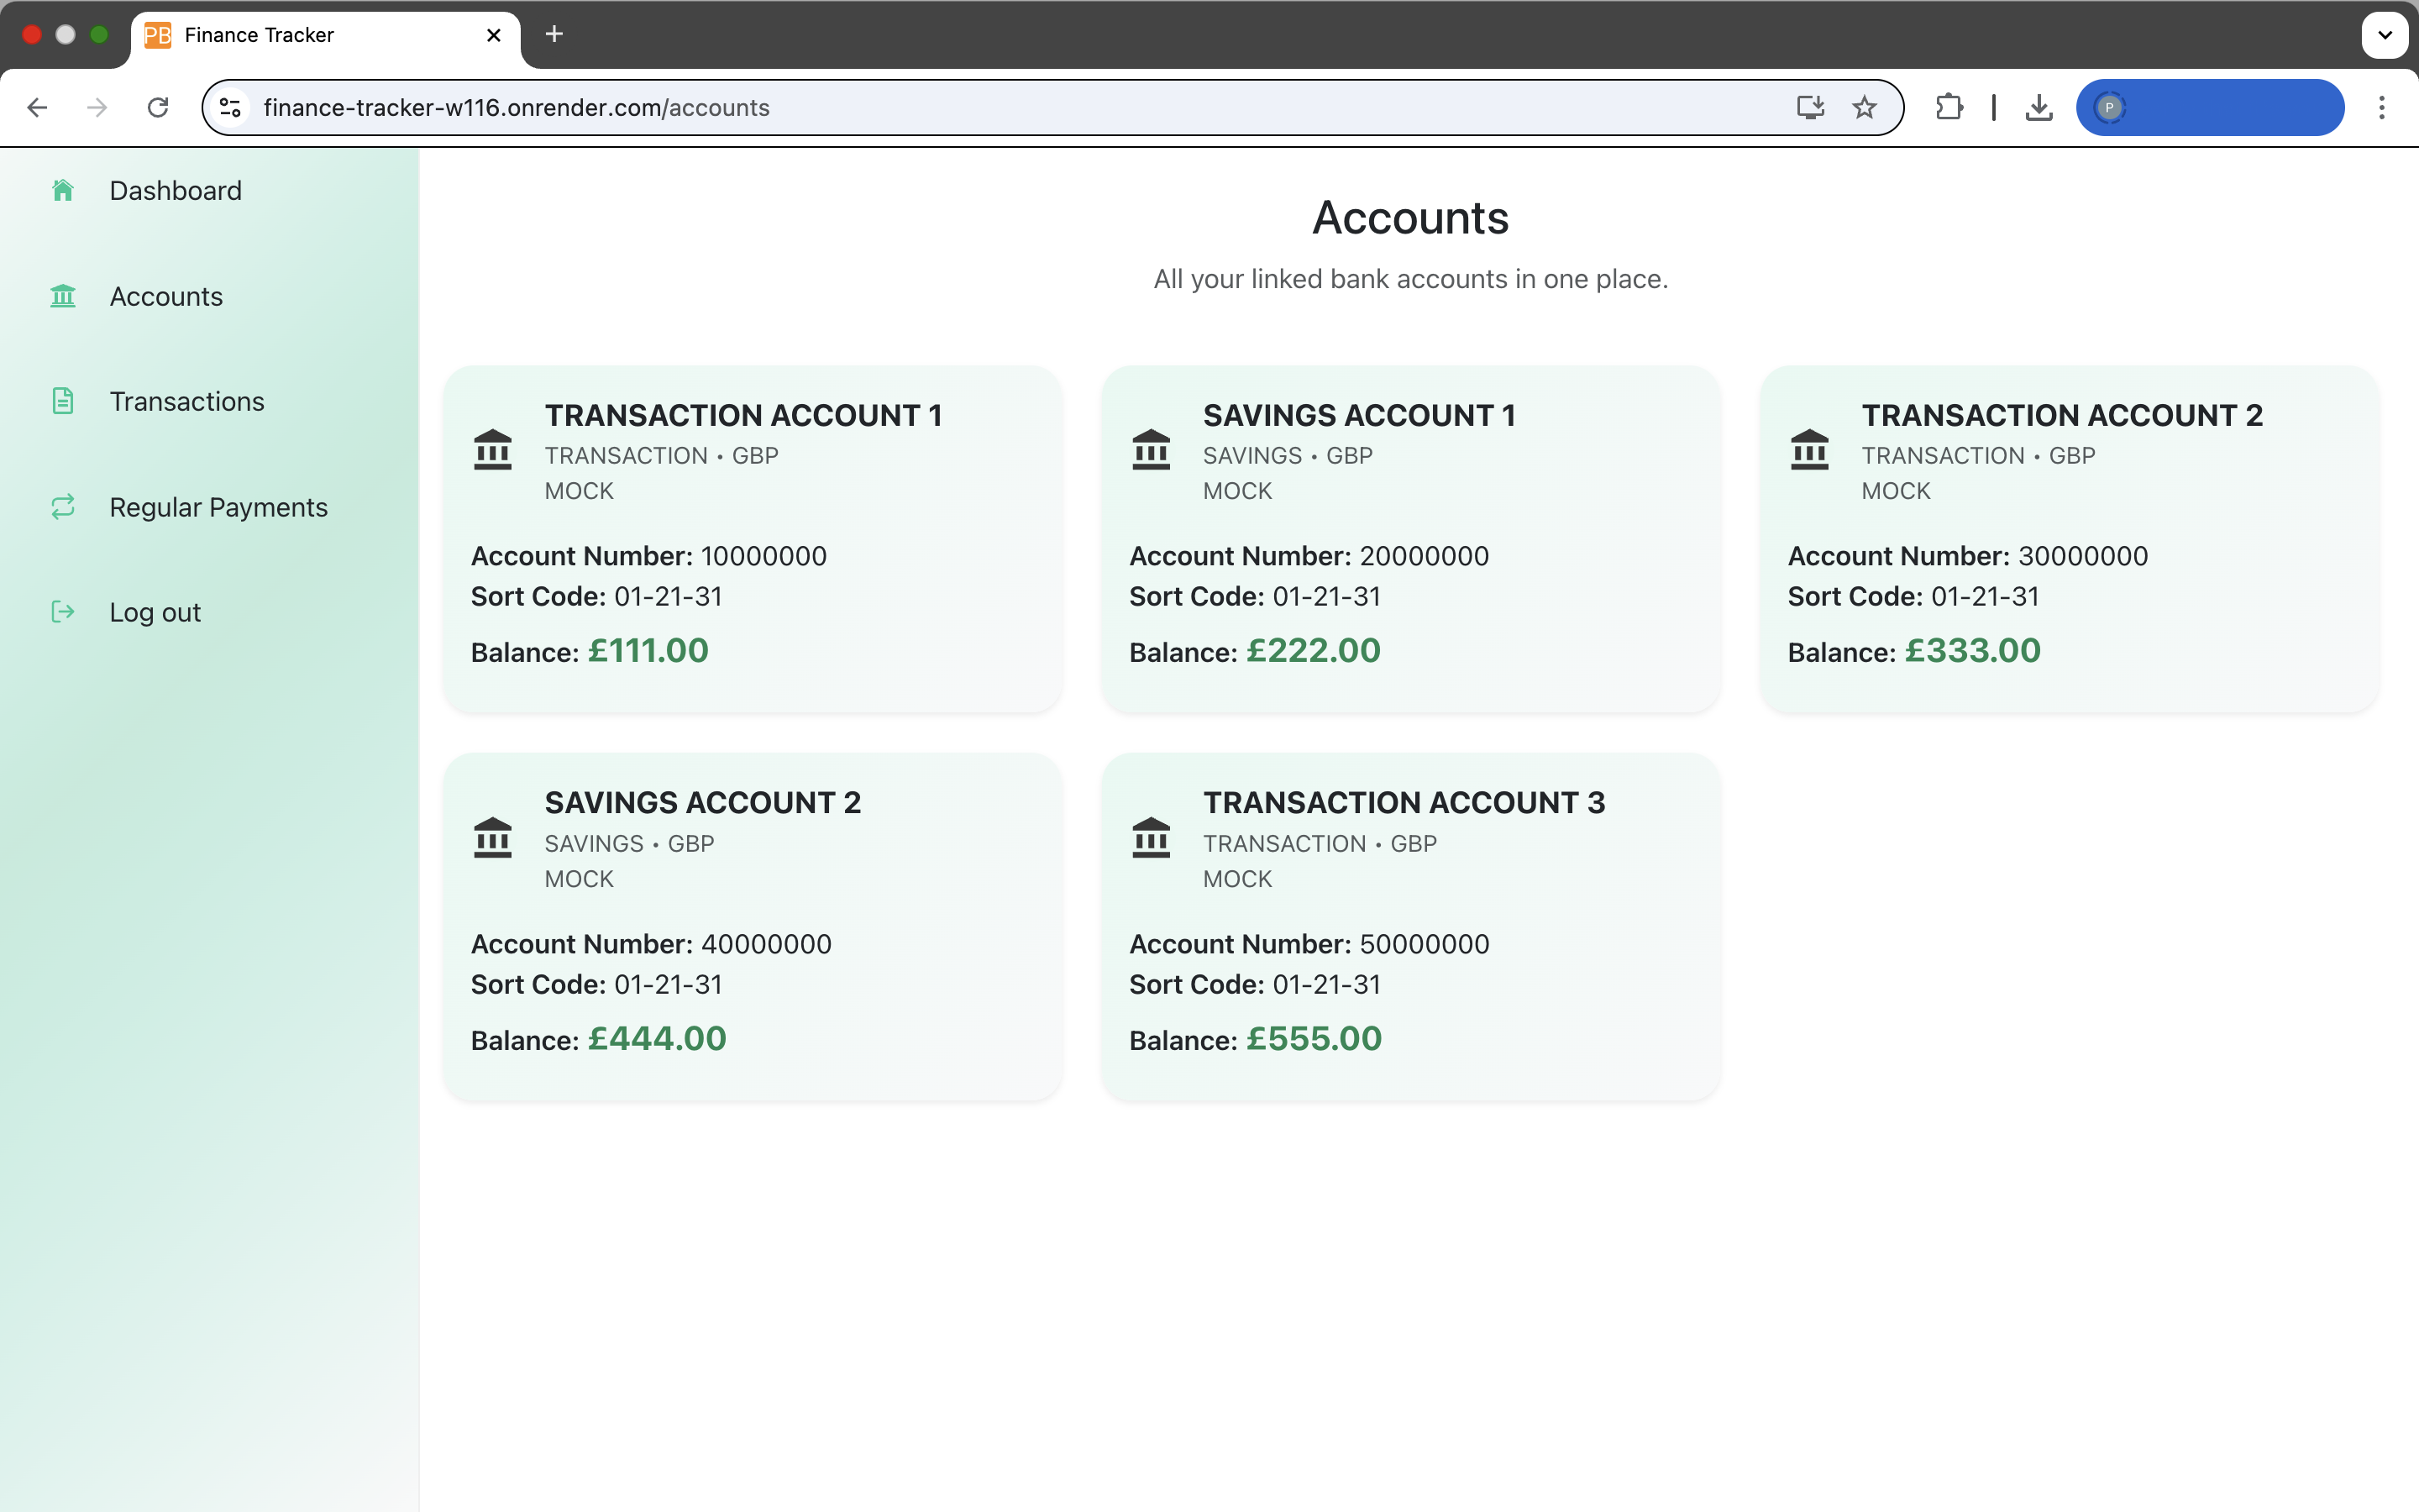2419x1512 pixels.
Task: Expand the tab search dropdown chevron
Action: (2385, 35)
